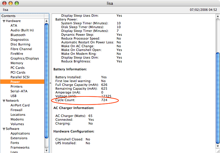The height and width of the screenshot is (153, 220).
Task: Click Full Charge Capacity value 626
Action: pyautogui.click(x=104, y=85)
